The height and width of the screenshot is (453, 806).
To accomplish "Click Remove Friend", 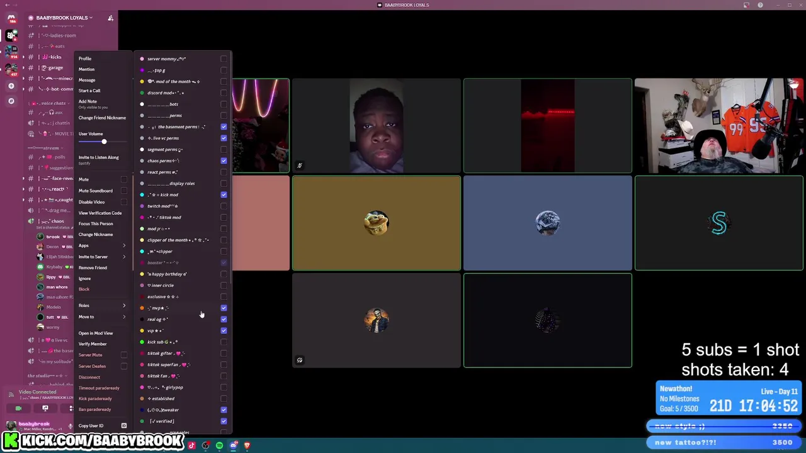I will (x=102, y=267).
